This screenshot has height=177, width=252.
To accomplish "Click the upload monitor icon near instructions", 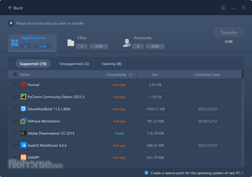I will pos(11,23).
